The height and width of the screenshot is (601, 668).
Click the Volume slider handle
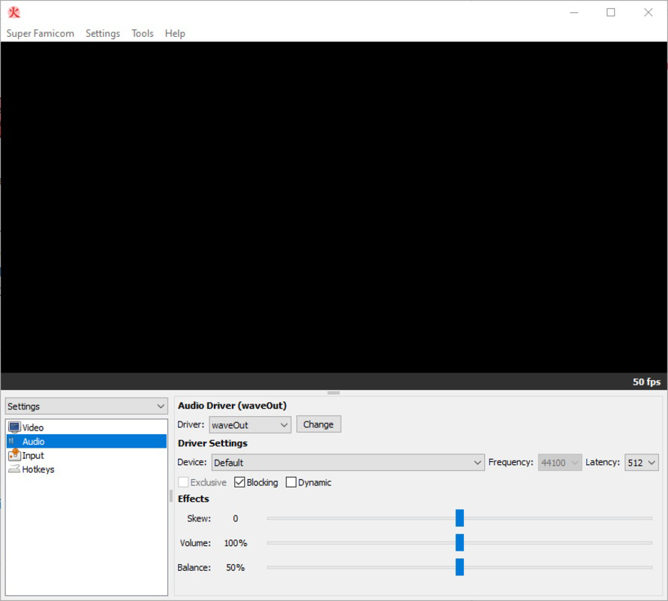click(x=459, y=542)
